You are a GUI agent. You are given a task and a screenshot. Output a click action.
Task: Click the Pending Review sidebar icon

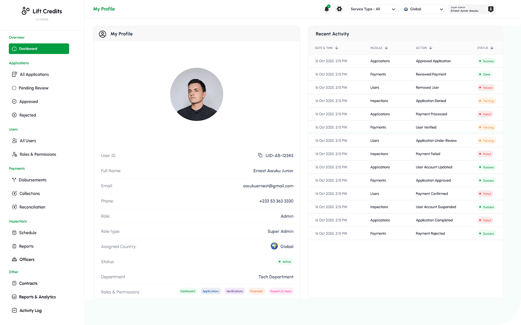(x=14, y=88)
